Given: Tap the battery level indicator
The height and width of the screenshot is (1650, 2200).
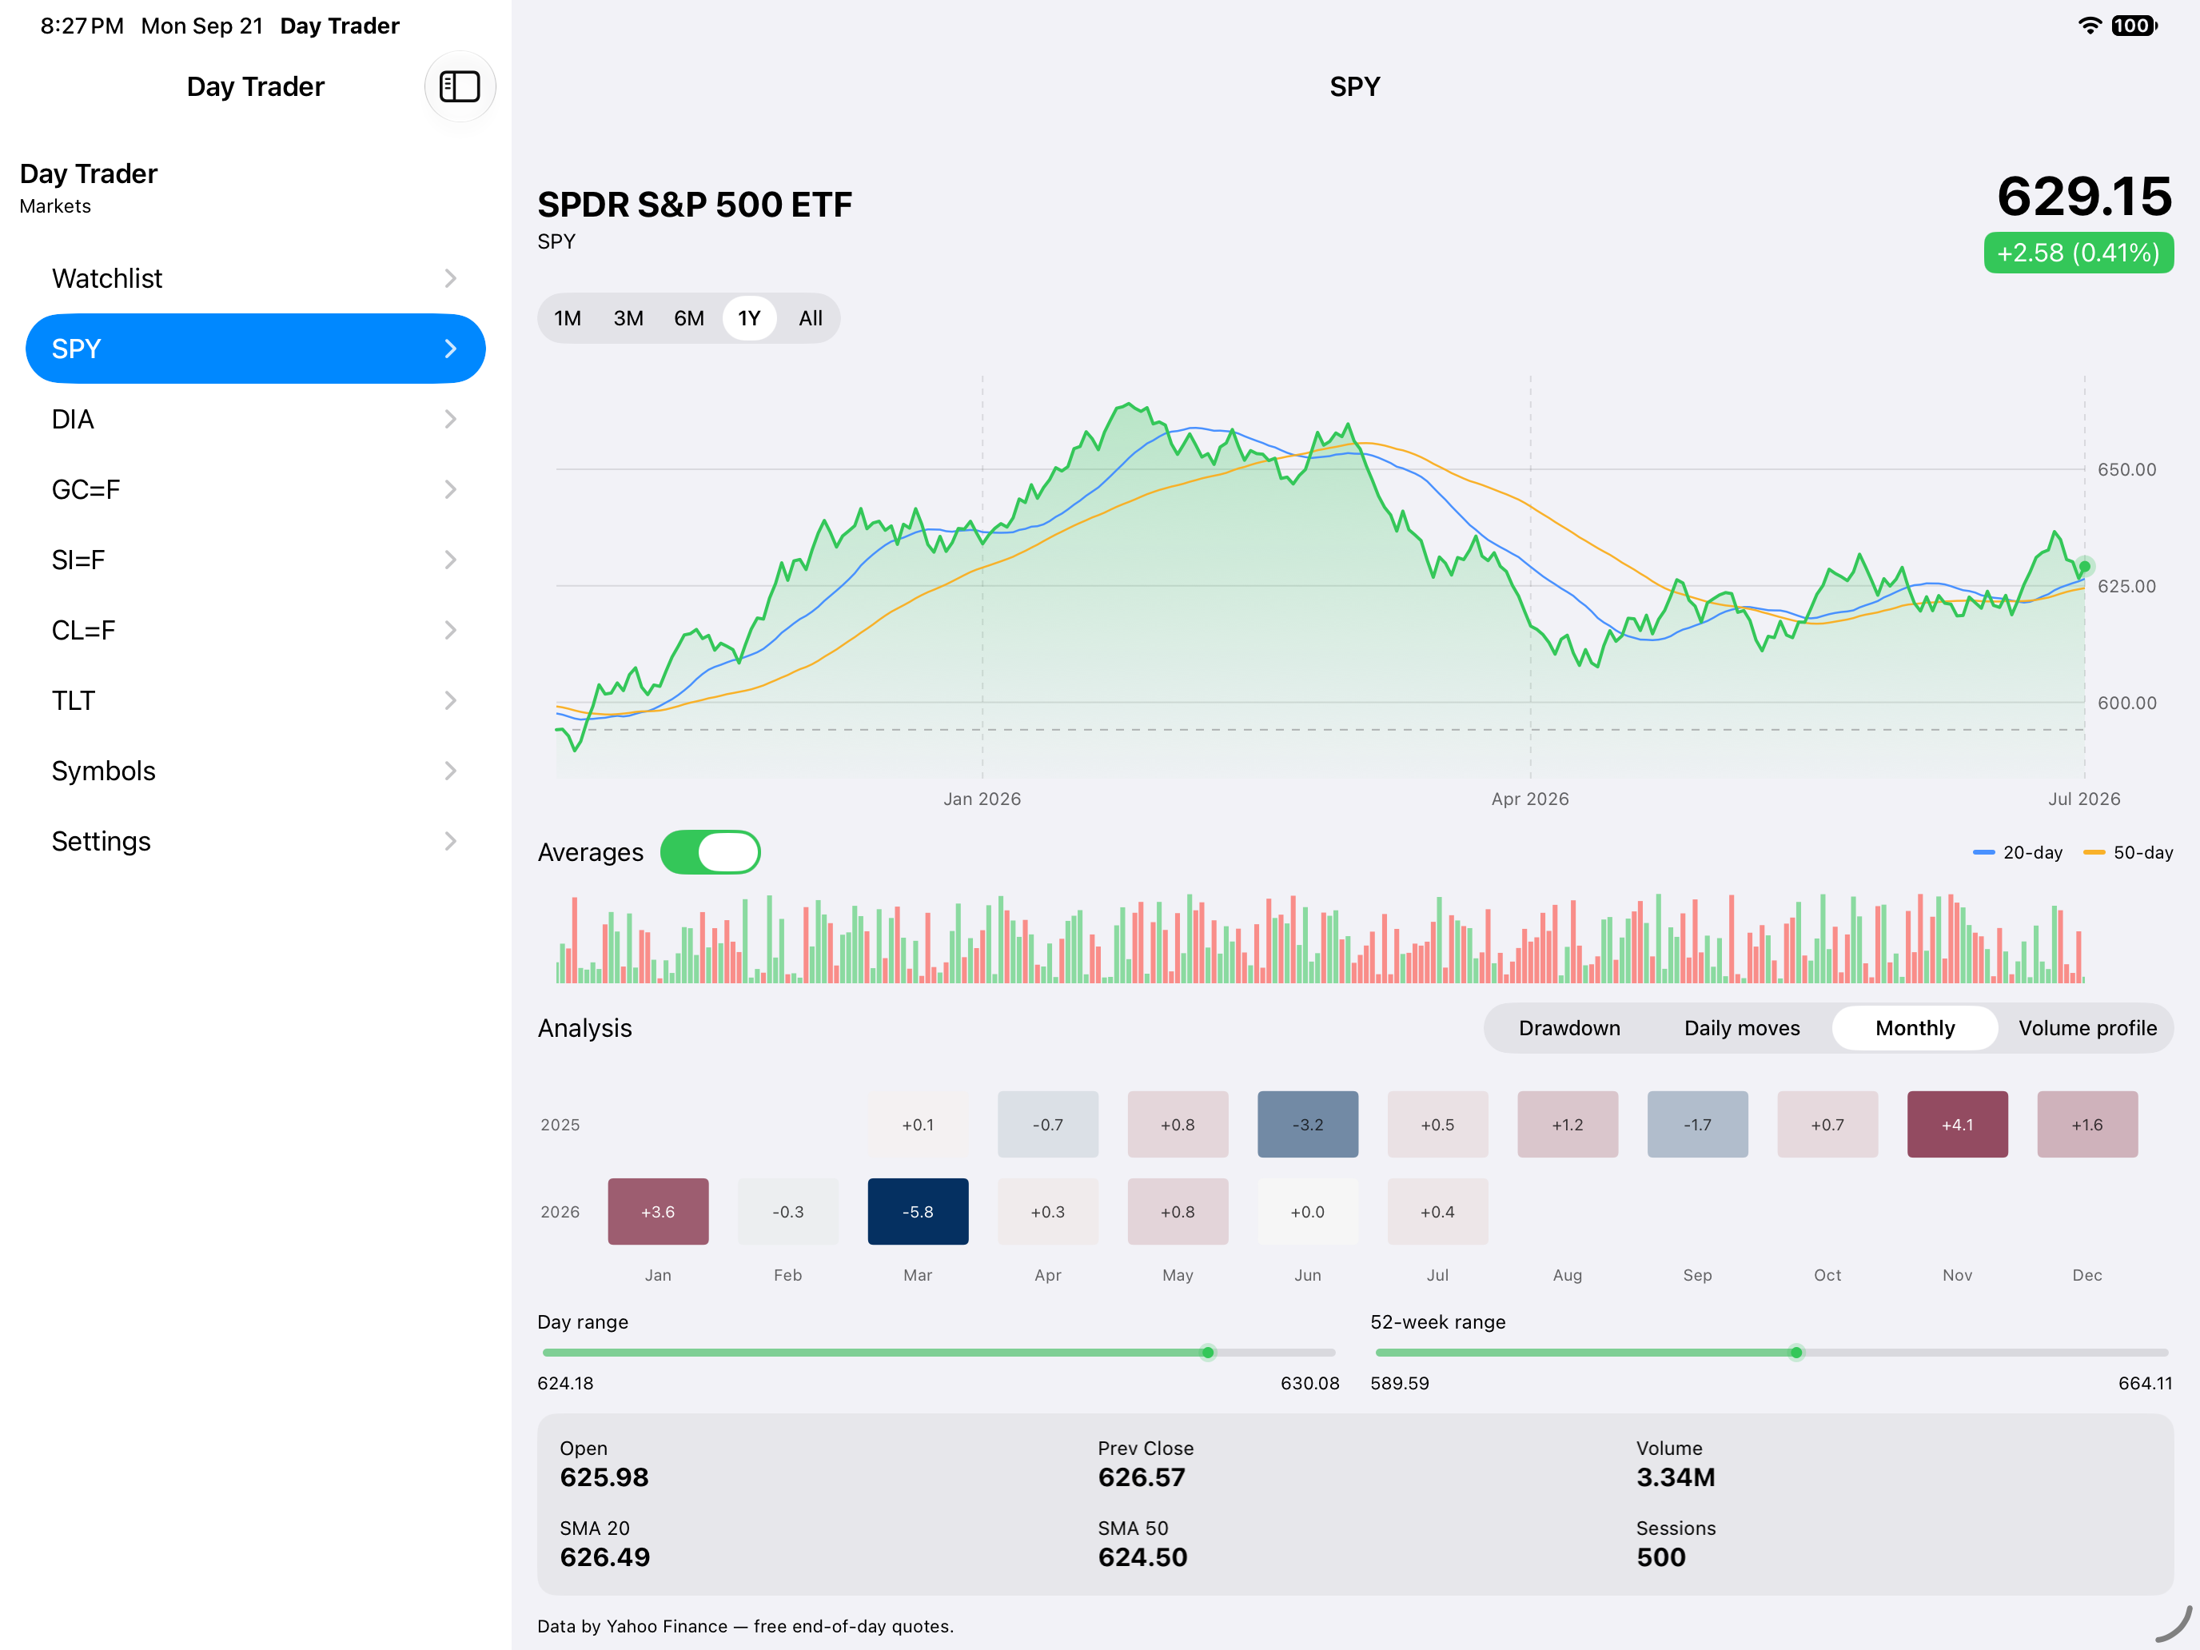Looking at the screenshot, I should pos(2134,26).
